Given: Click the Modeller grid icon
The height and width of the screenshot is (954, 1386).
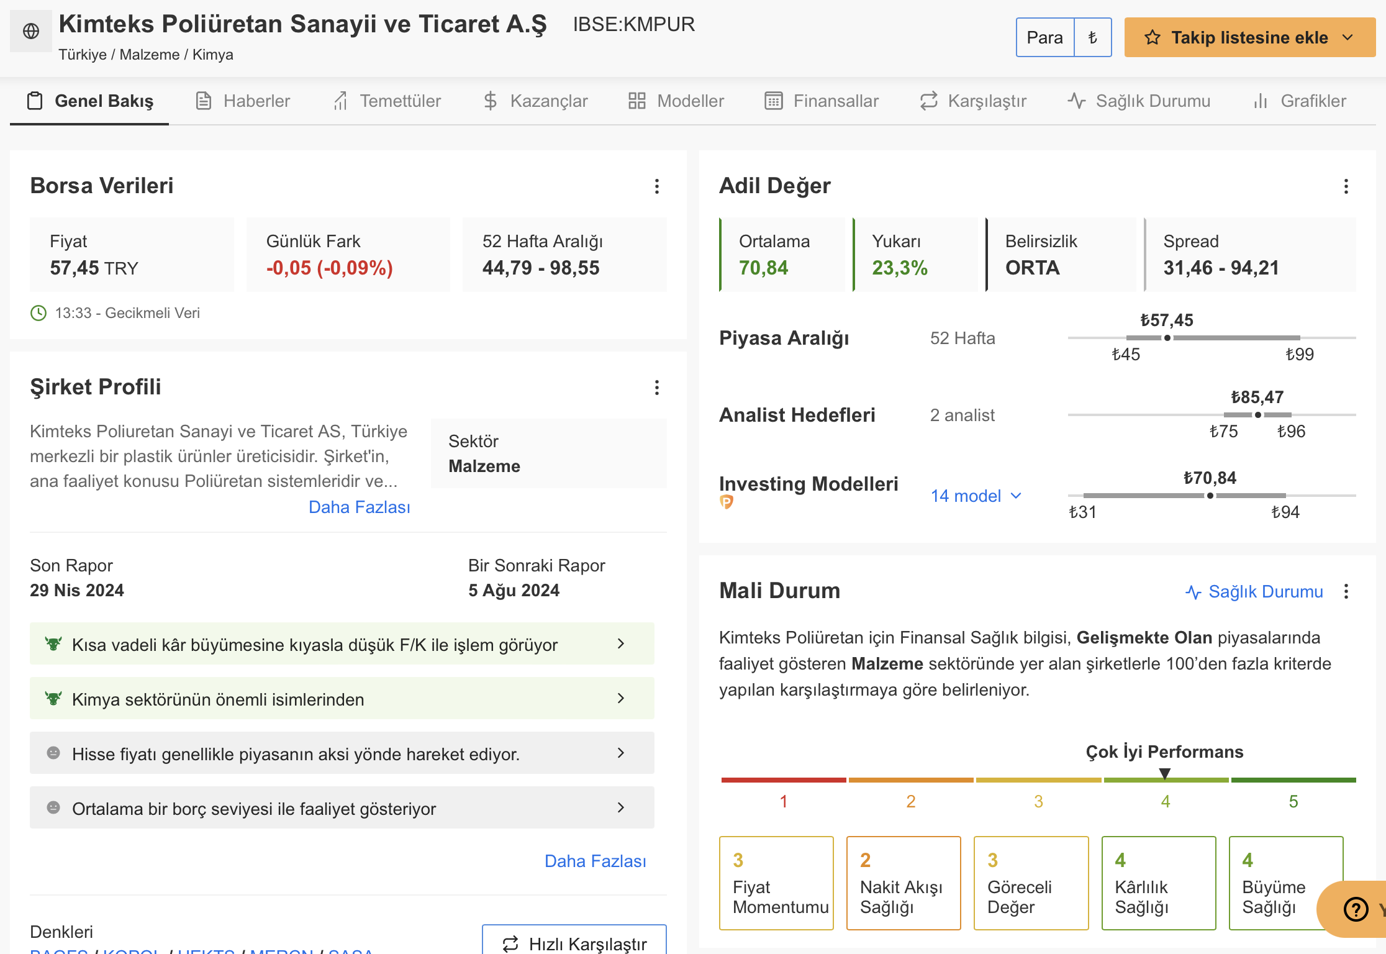Looking at the screenshot, I should point(637,101).
